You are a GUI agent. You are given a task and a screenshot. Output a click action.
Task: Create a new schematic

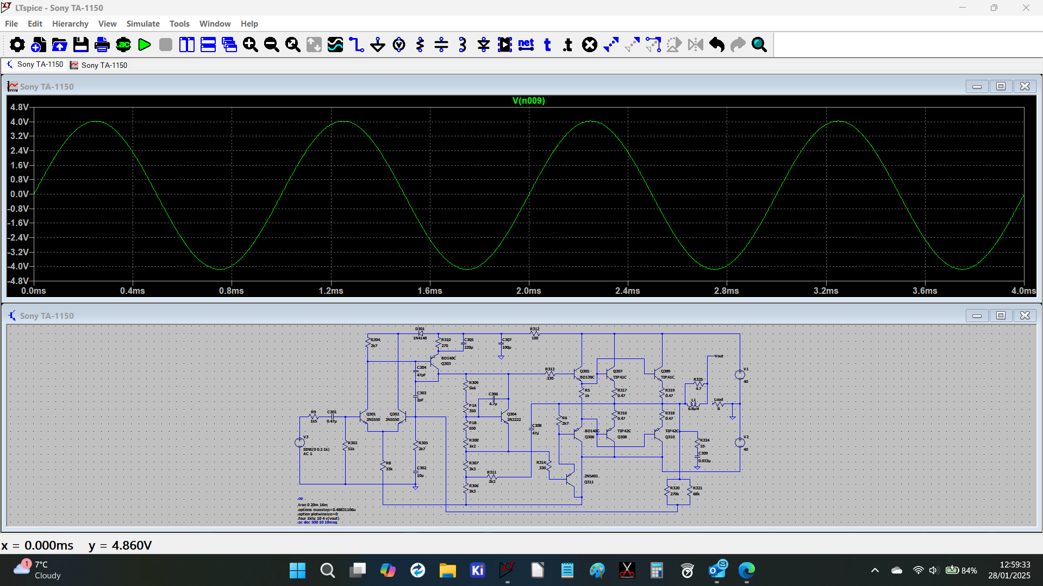point(38,45)
